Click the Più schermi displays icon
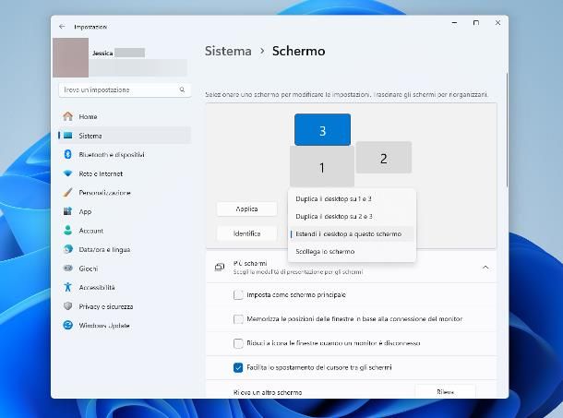Viewport: 563px width, 418px height. [220, 267]
